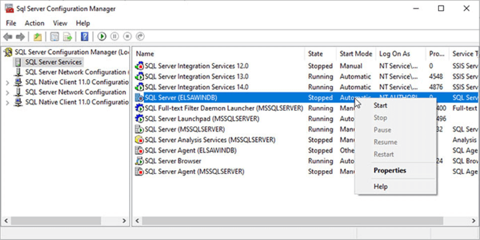Maximize the Configuration Manager window
Image resolution: width=480 pixels, height=240 pixels.
(441, 9)
